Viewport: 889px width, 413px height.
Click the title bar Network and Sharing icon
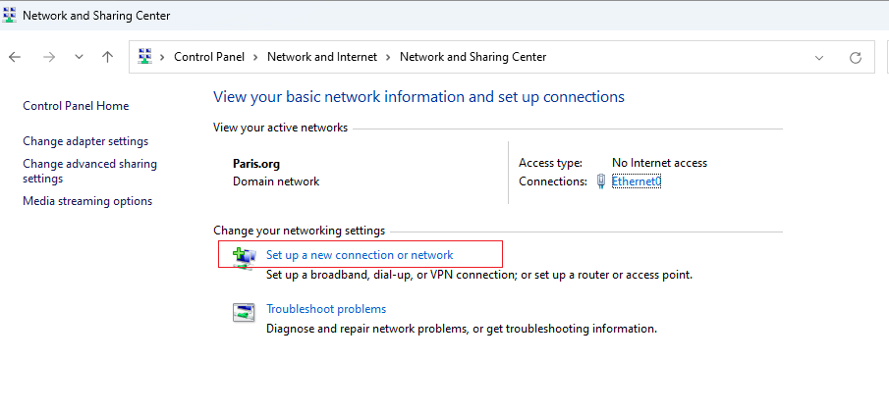click(x=10, y=16)
